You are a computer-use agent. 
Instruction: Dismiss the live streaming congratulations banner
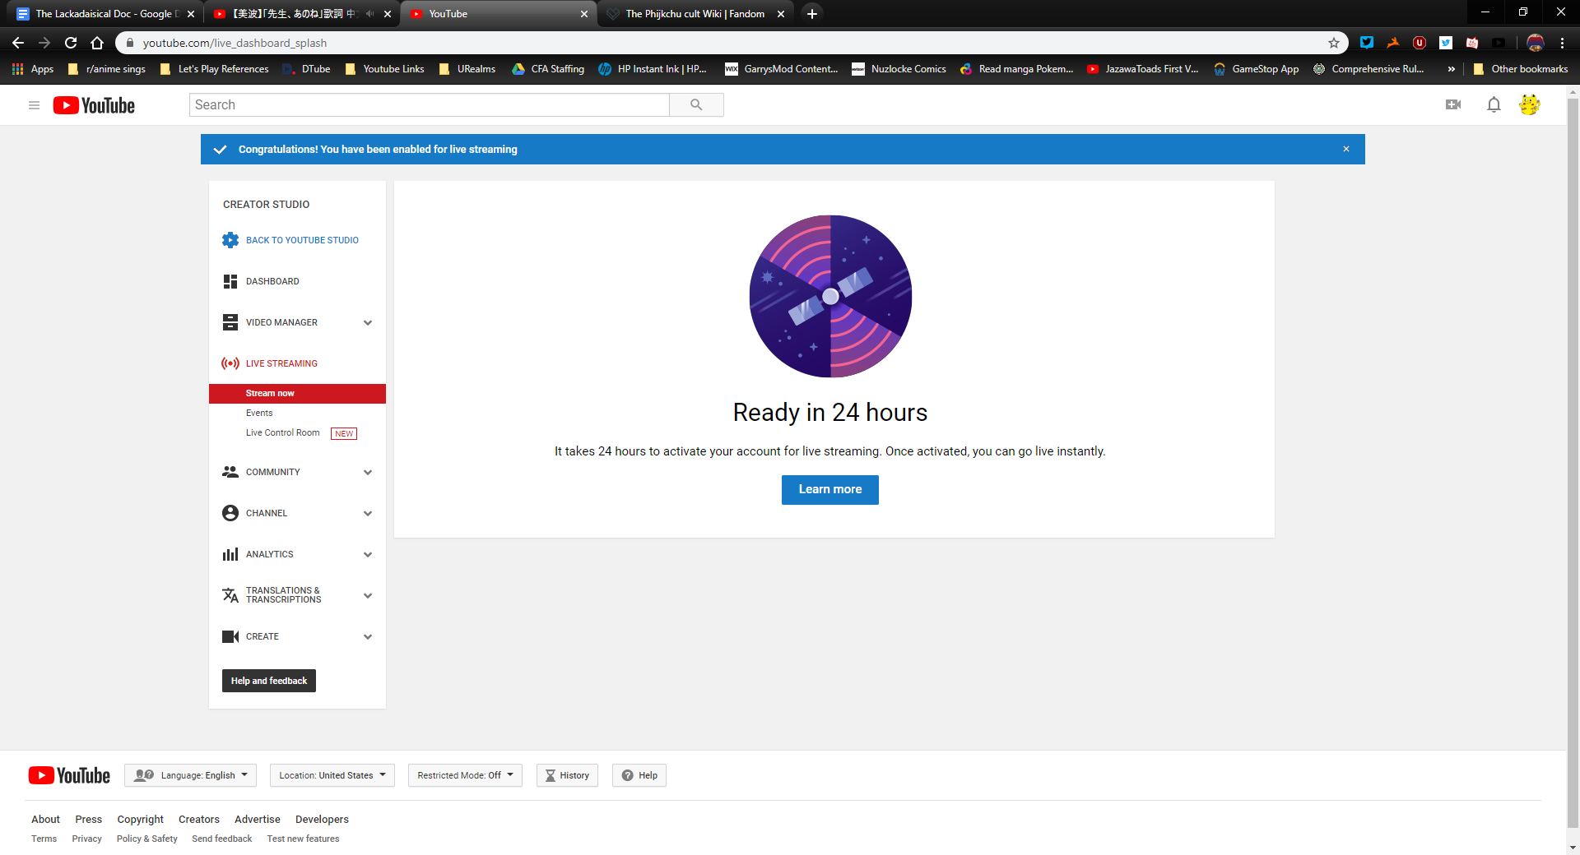1346,149
